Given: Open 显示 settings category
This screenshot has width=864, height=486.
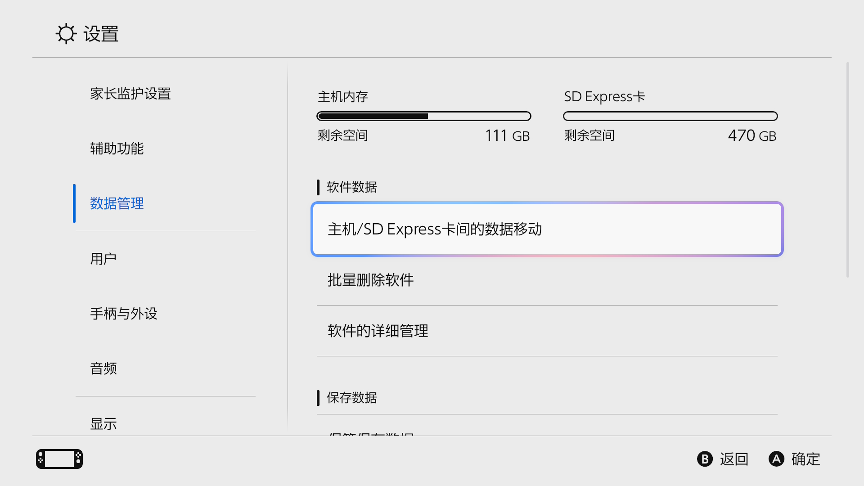Looking at the screenshot, I should [x=103, y=423].
